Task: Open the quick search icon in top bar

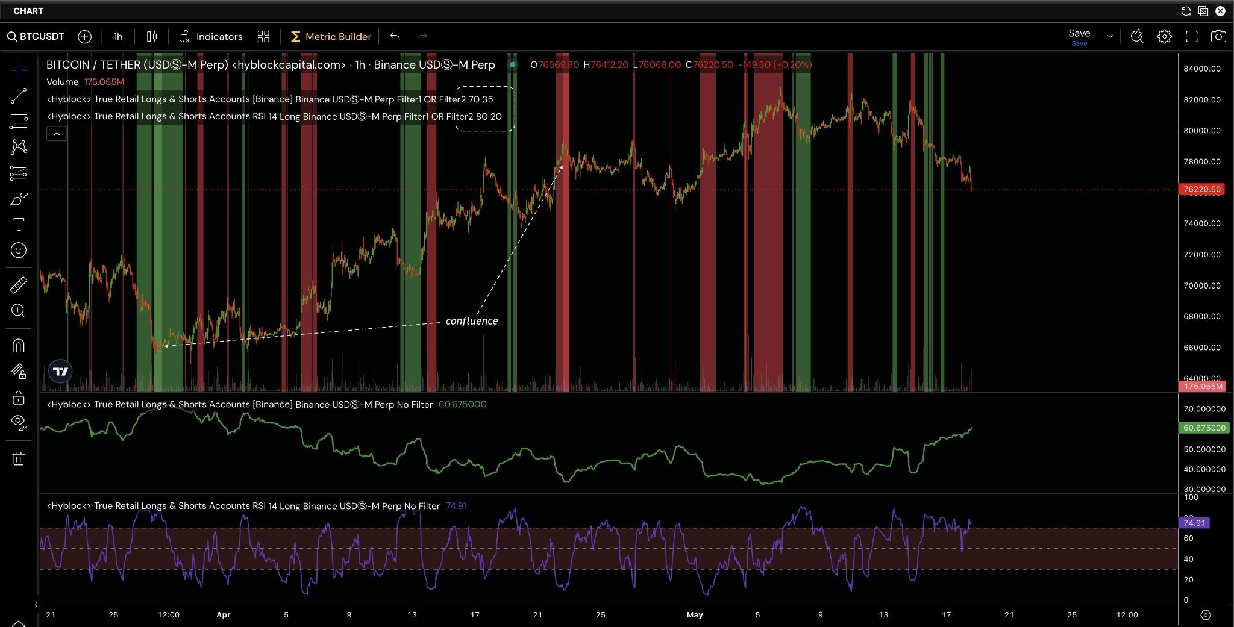Action: (x=1137, y=37)
